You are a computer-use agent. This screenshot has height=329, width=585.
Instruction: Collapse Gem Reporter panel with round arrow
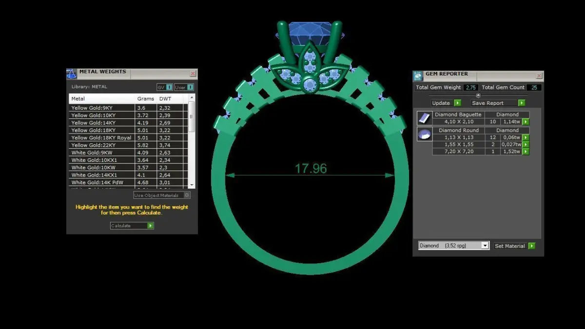point(478,96)
